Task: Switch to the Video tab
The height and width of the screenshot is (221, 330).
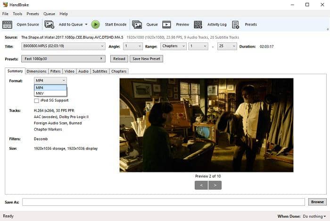Action: (x=69, y=71)
